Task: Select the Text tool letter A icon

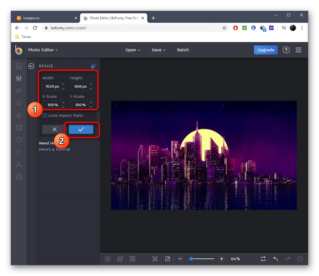Action: pyautogui.click(x=19, y=165)
